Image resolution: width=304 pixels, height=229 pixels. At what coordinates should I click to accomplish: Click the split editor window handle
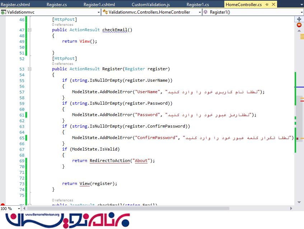click(x=300, y=19)
